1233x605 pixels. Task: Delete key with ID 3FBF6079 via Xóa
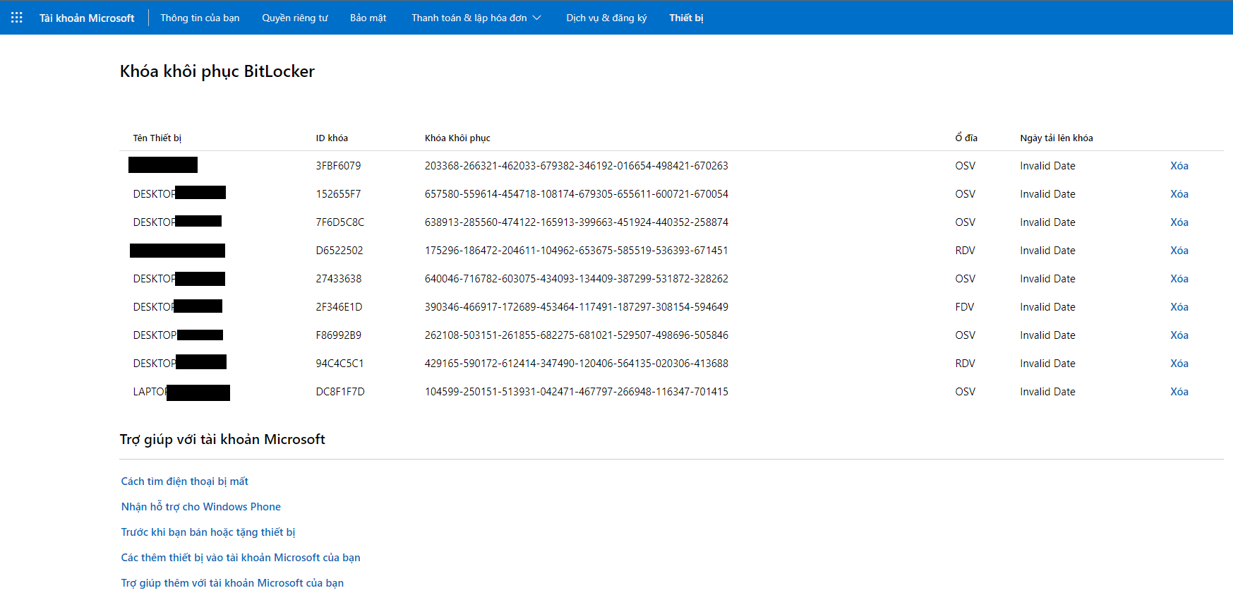pyautogui.click(x=1179, y=166)
